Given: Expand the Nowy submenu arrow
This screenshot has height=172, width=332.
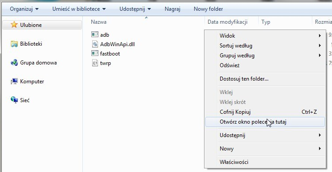Looking at the screenshot, I should click(320, 149).
